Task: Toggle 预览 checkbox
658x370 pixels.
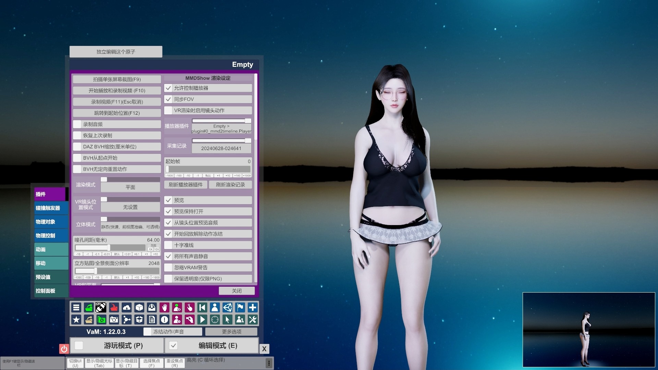Action: (x=168, y=200)
